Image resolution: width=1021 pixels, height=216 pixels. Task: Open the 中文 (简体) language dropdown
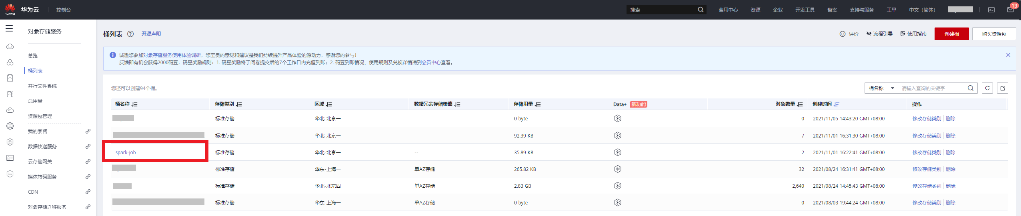tap(922, 10)
